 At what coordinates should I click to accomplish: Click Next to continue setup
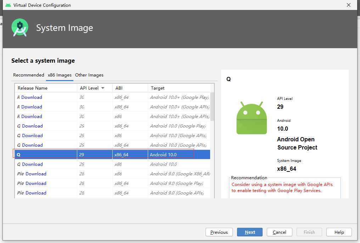[250, 232]
